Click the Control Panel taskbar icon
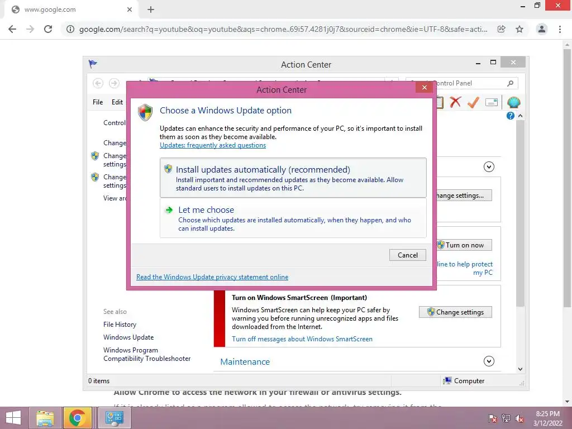The image size is (572, 429). [x=114, y=418]
